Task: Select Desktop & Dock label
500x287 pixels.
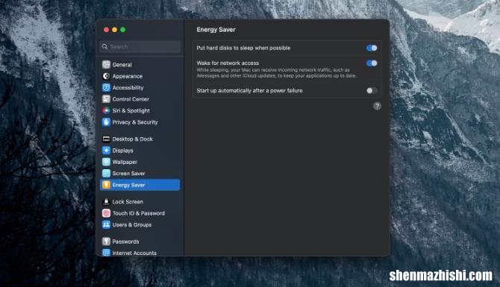Action: 132,139
